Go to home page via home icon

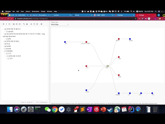click(x=12, y=19)
